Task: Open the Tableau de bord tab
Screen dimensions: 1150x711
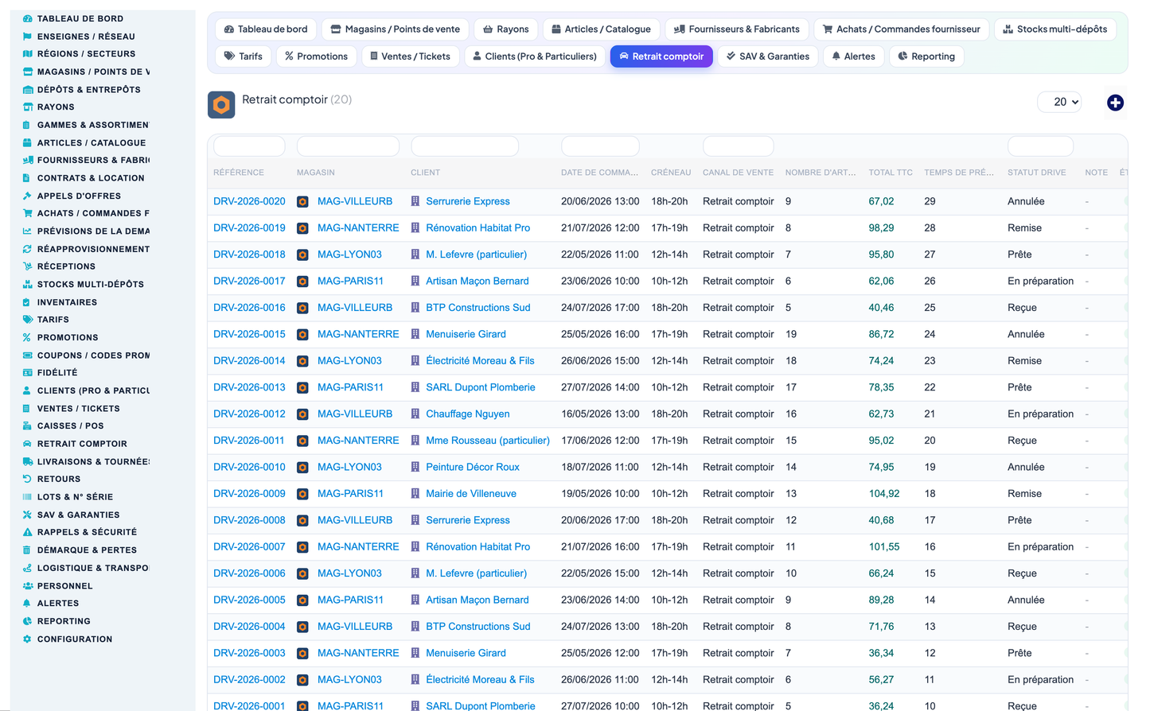Action: (266, 29)
